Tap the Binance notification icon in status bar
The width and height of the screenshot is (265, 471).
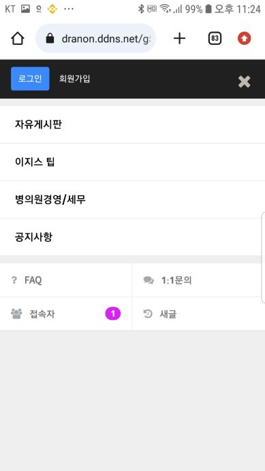(52, 10)
